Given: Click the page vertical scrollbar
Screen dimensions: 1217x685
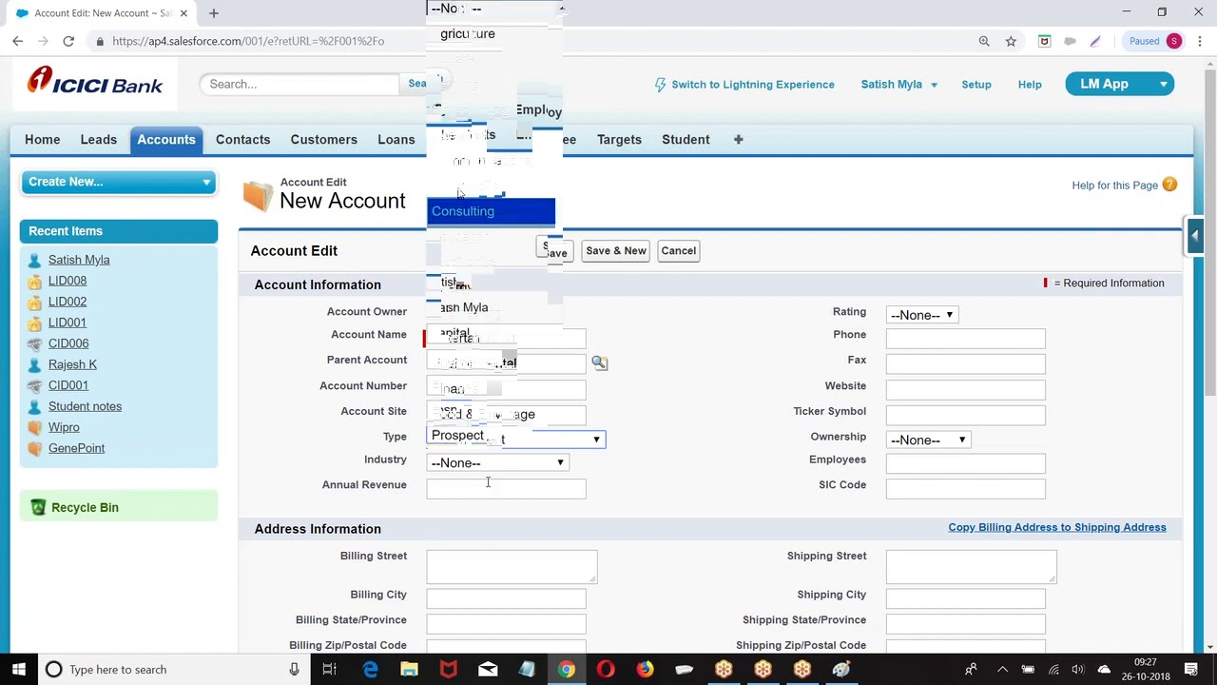Looking at the screenshot, I should click(1209, 233).
